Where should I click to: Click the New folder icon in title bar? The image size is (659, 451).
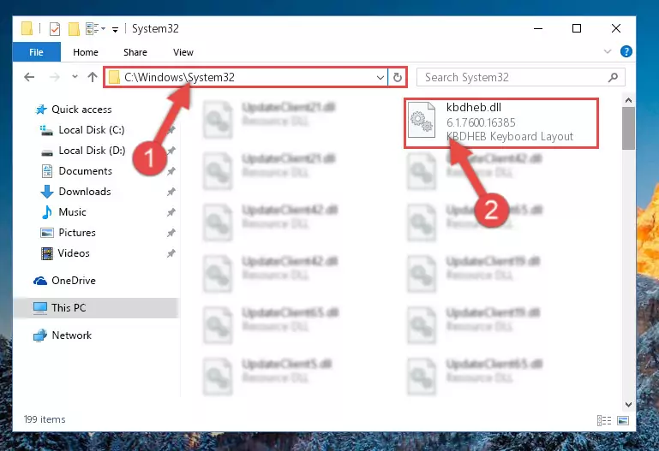click(74, 29)
